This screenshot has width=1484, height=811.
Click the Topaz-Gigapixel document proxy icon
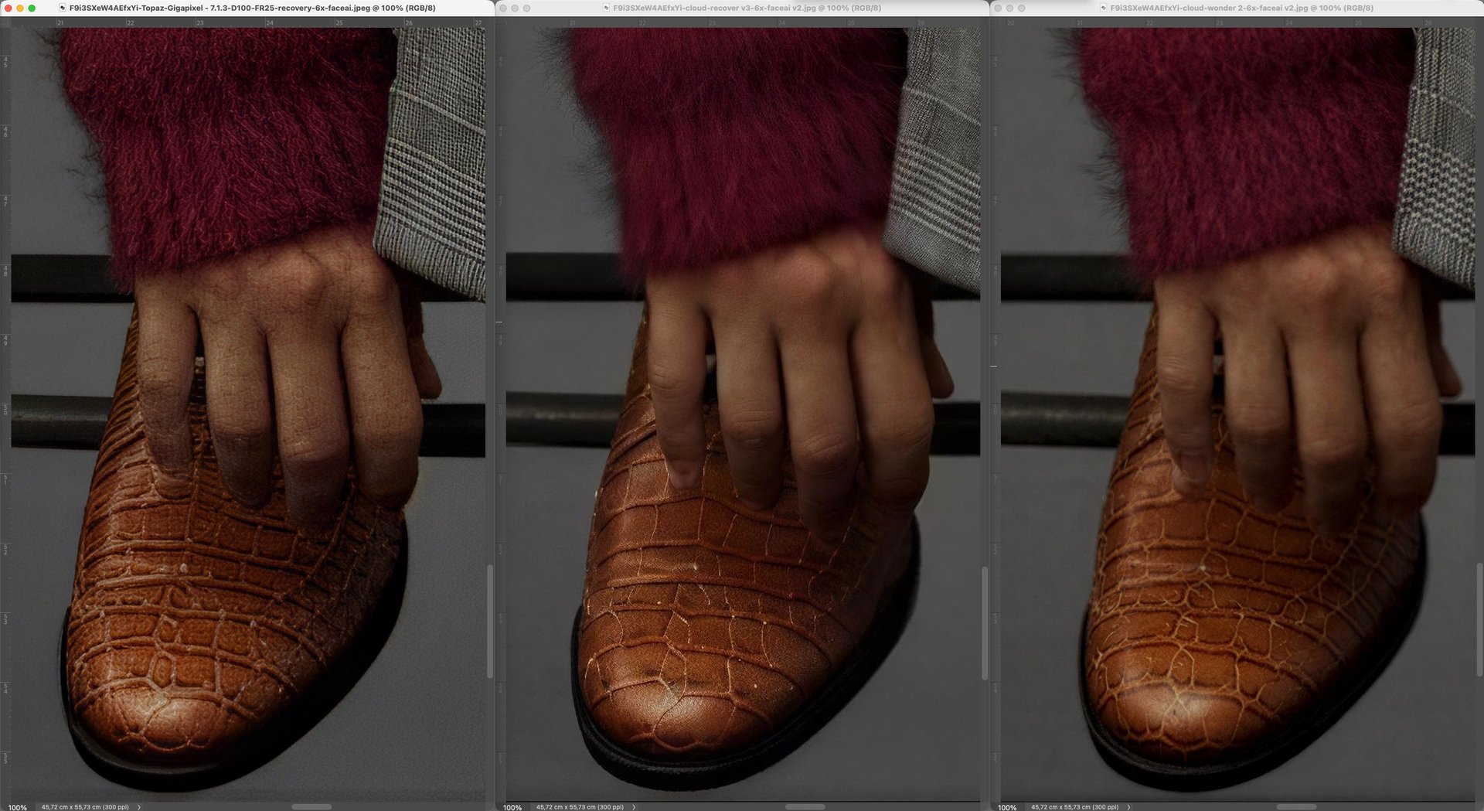62,8
